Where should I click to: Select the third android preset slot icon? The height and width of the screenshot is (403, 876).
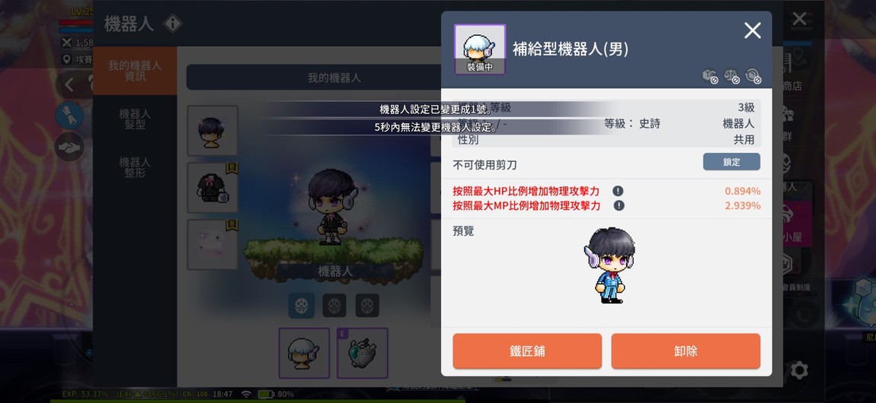pos(367,306)
